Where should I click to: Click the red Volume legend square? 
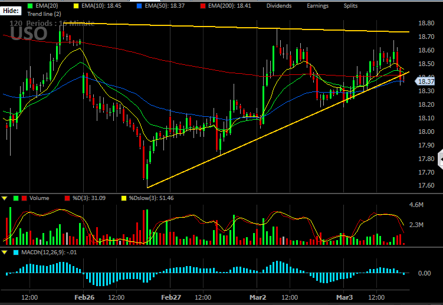24,198
